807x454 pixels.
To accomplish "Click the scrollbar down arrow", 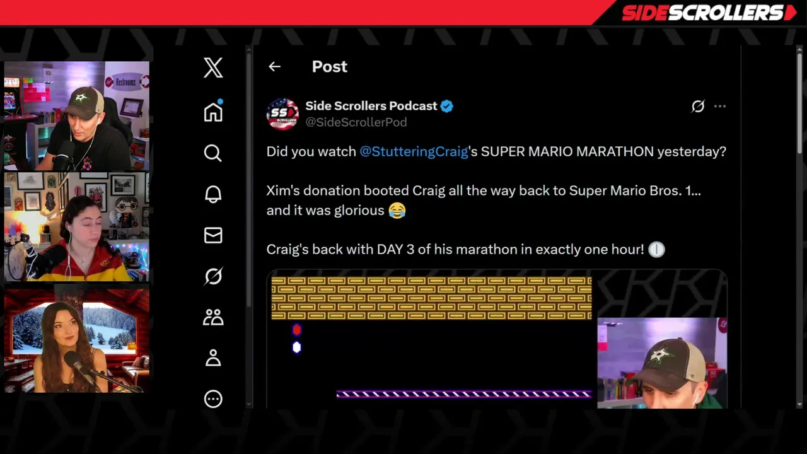I will click(799, 404).
